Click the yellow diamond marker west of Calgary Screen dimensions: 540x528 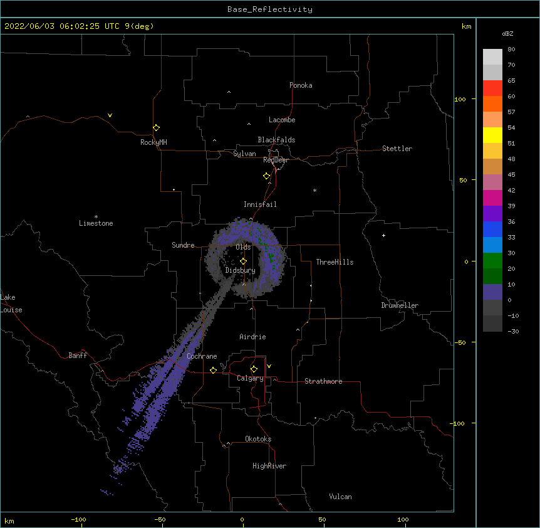pos(213,370)
